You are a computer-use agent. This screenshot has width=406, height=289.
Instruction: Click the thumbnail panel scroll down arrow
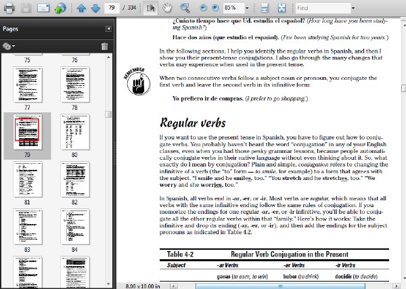[108, 284]
